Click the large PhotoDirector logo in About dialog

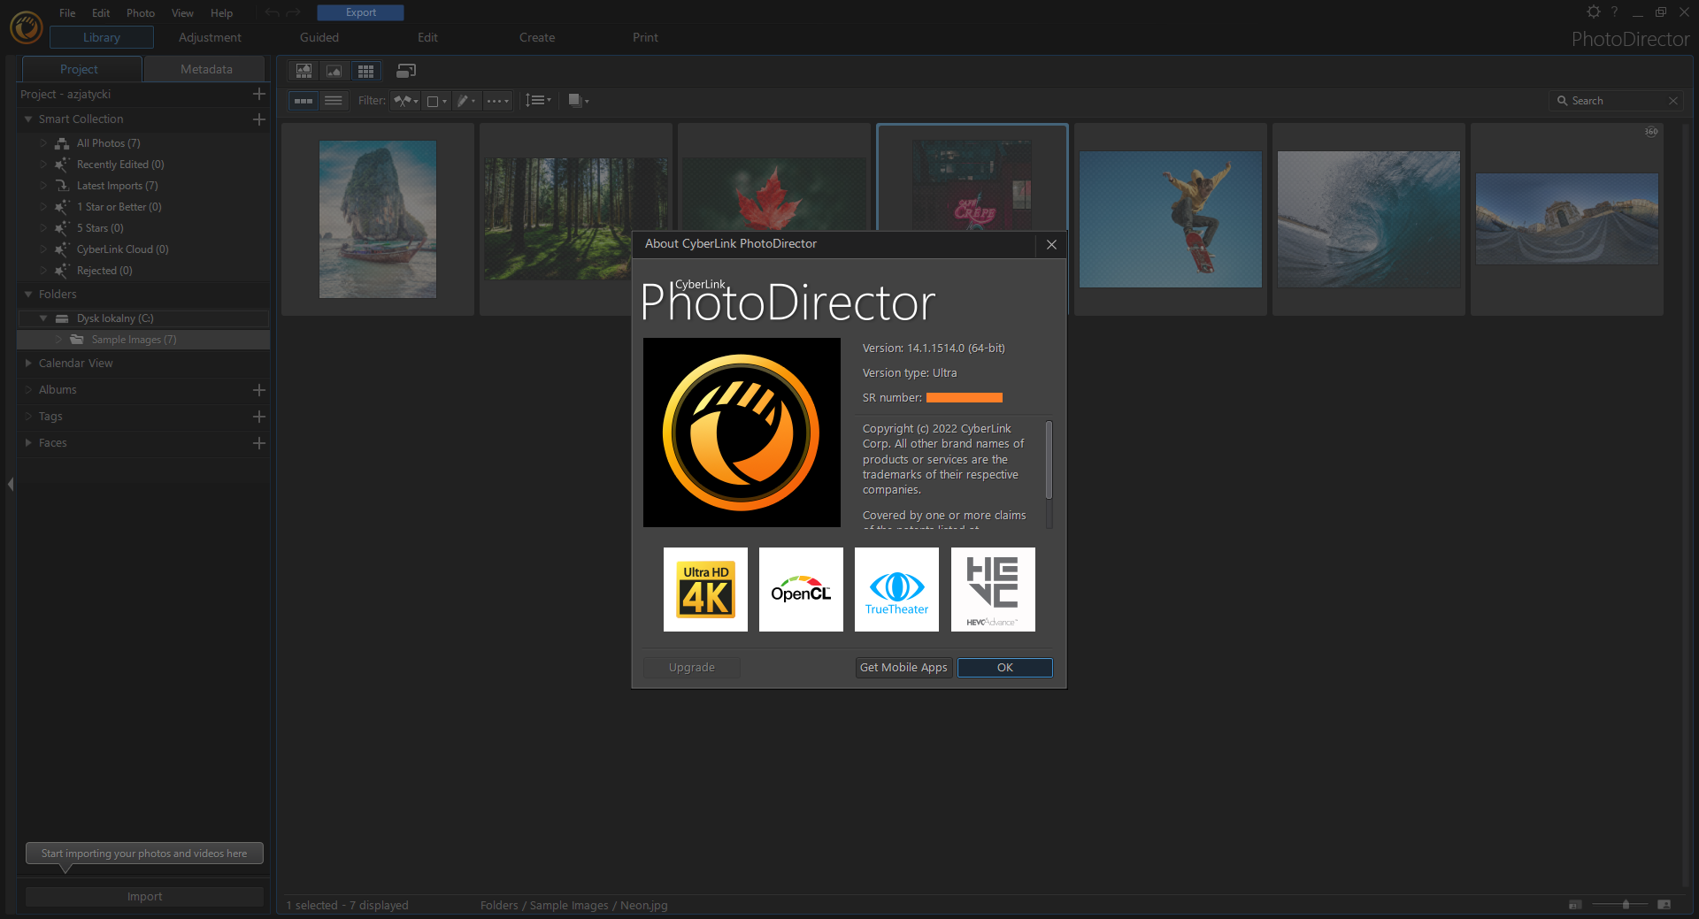[x=742, y=433]
